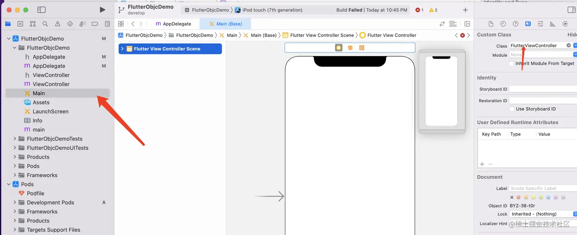Viewport: 577px width, 235px height.
Task: Show the Connections inspector
Action: pos(565,24)
